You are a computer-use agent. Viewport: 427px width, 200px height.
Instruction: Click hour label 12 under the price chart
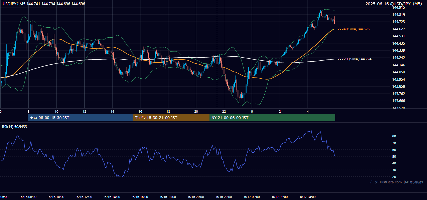(x=84, y=111)
